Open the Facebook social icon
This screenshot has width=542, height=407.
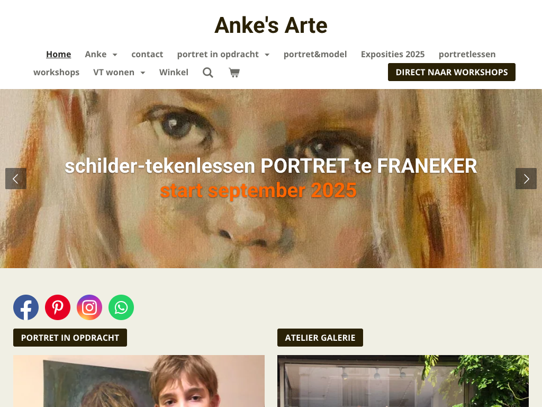click(26, 307)
